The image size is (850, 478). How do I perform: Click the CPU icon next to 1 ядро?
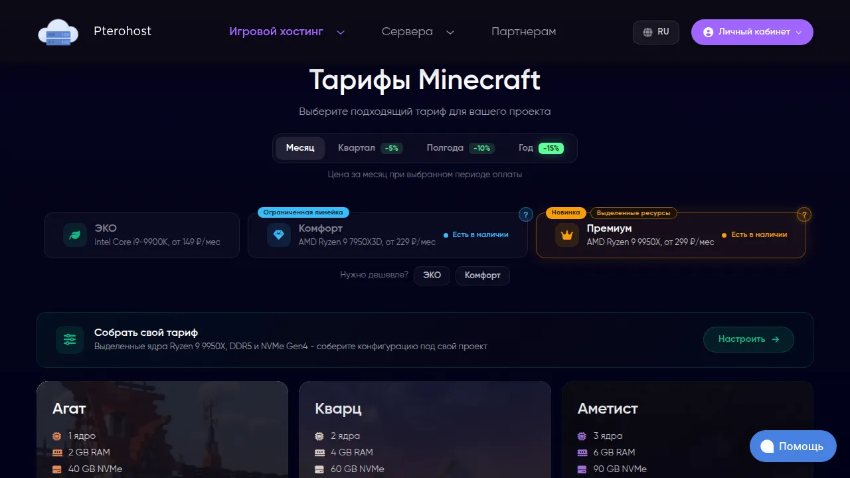[56, 436]
